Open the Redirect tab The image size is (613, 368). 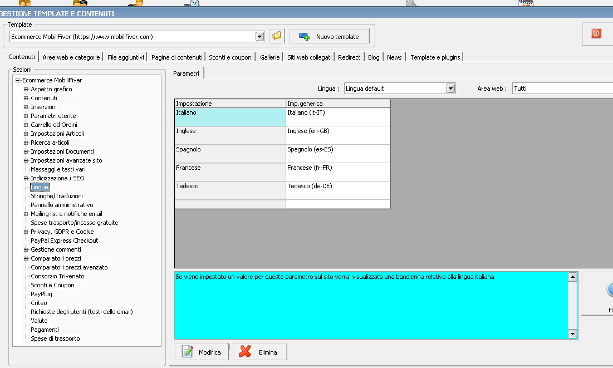(x=349, y=57)
